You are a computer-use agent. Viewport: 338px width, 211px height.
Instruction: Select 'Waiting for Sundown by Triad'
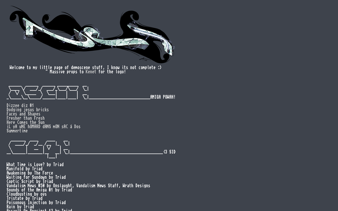point(36,177)
